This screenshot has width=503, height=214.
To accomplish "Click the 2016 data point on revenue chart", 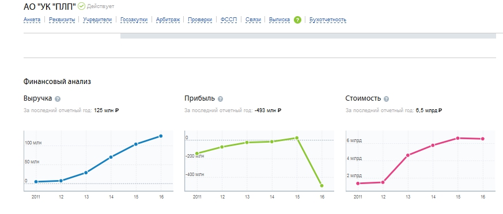I will (x=161, y=136).
